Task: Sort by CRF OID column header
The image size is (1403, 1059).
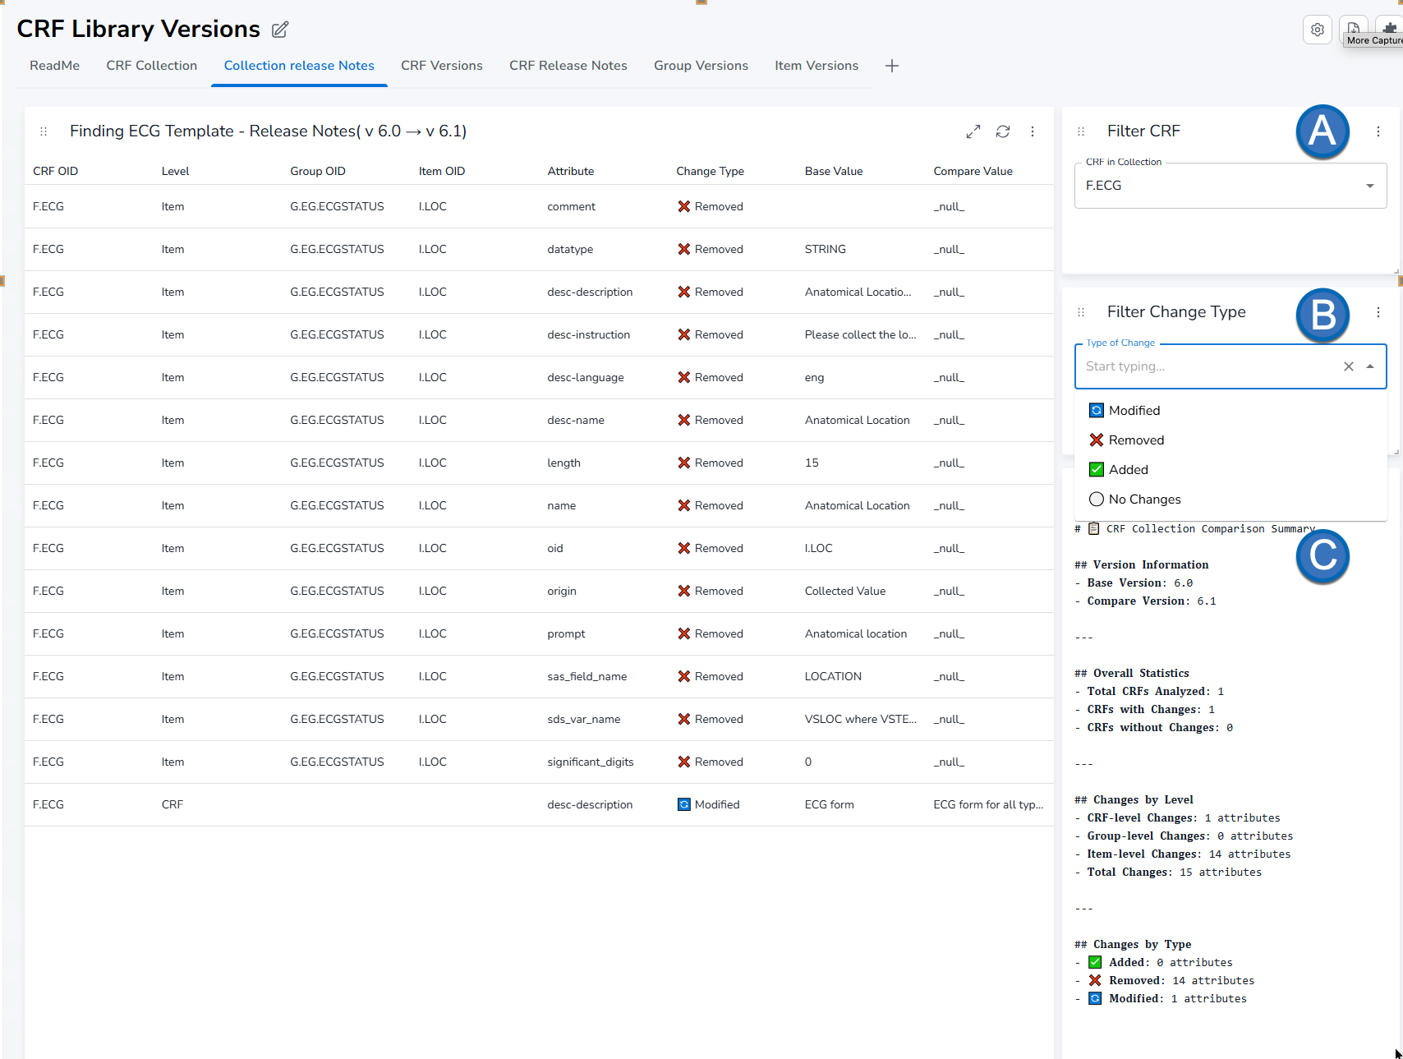Action: [56, 171]
